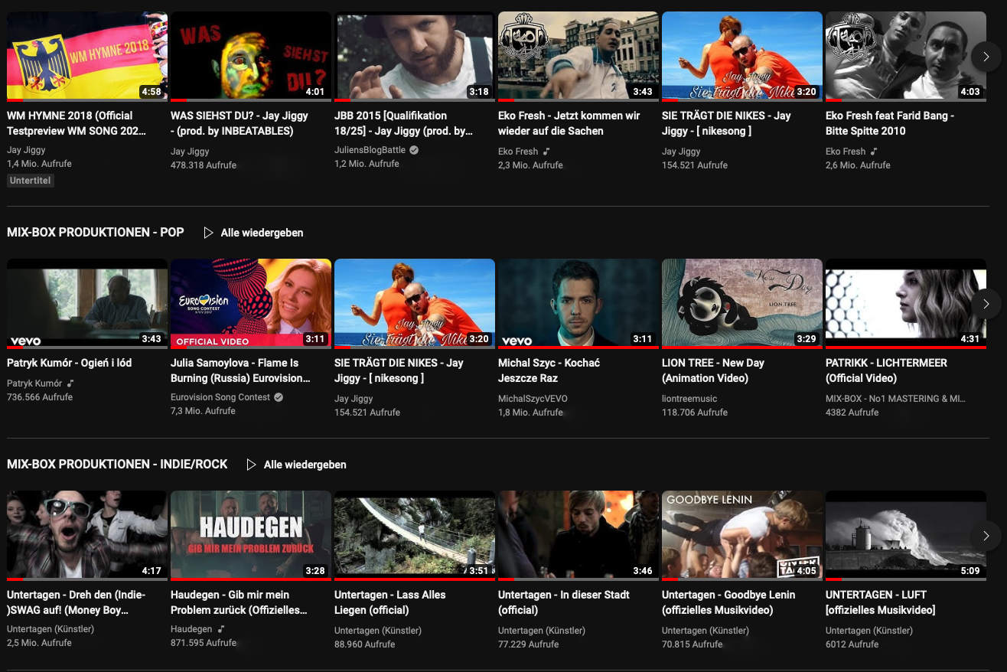Click the verified badge next to JuliensBlogBattle
This screenshot has width=1007, height=672.
414,150
